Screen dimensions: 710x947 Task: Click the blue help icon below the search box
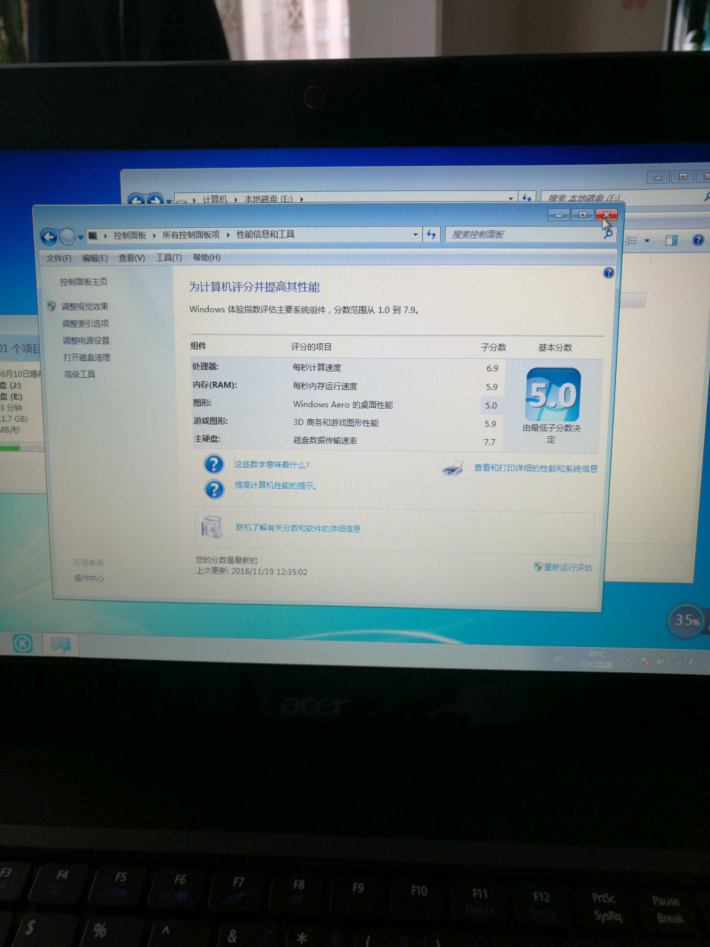(x=609, y=273)
